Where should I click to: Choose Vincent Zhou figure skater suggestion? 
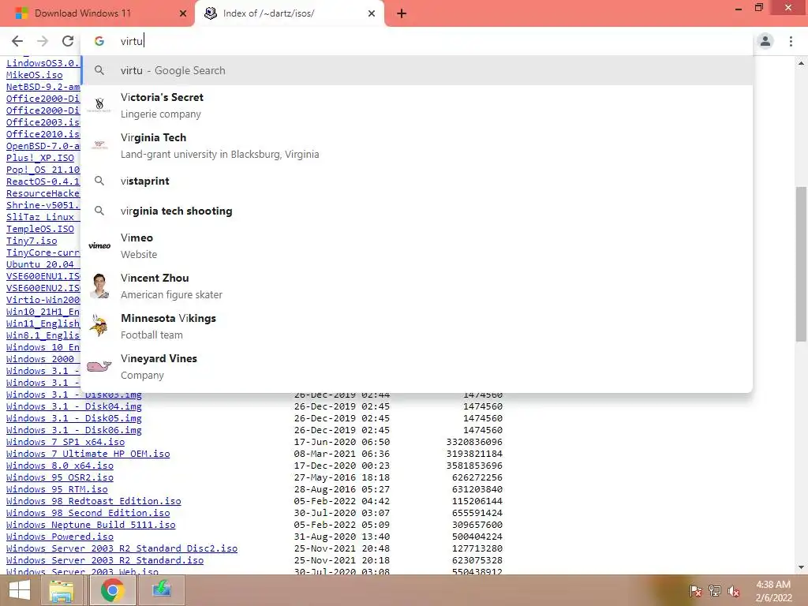click(417, 286)
